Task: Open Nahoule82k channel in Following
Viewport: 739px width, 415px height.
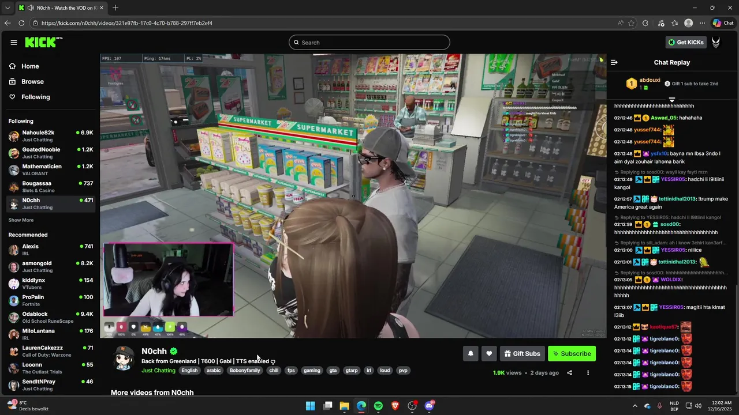Action: click(x=51, y=136)
